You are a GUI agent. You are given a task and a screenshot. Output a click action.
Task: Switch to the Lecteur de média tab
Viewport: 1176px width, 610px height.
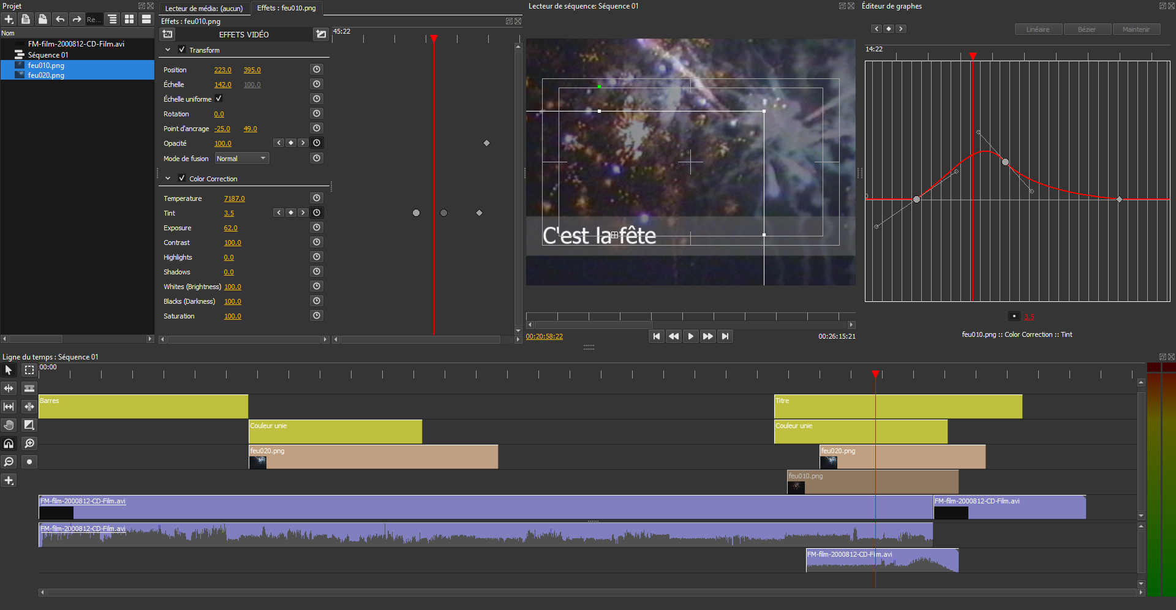click(204, 8)
